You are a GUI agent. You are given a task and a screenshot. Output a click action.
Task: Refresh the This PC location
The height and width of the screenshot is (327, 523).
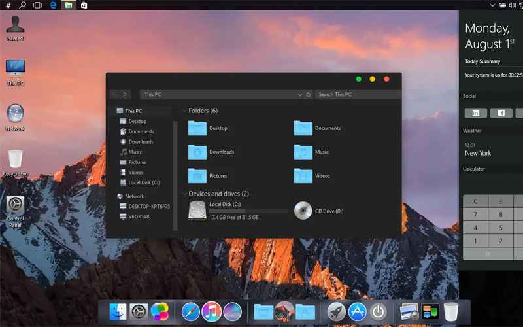pos(309,95)
